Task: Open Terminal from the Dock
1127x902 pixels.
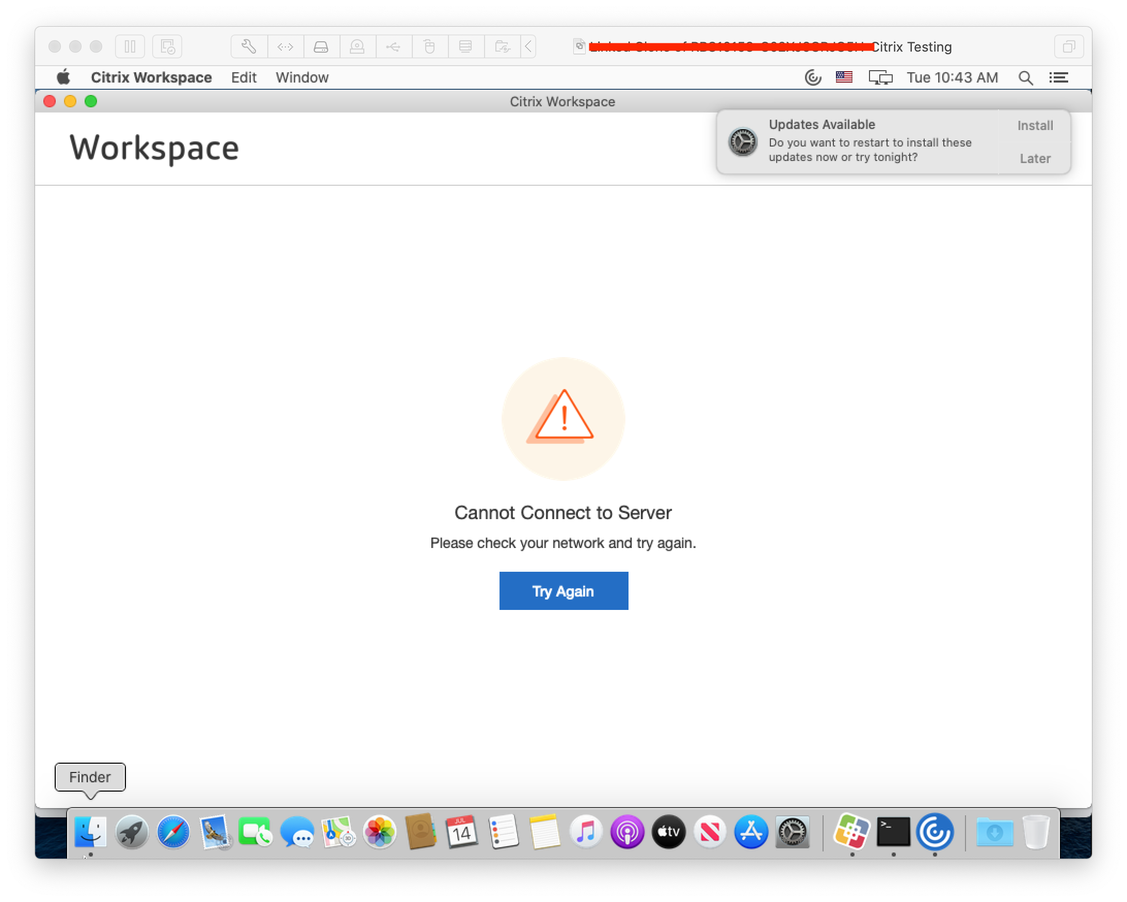Action: click(x=893, y=831)
